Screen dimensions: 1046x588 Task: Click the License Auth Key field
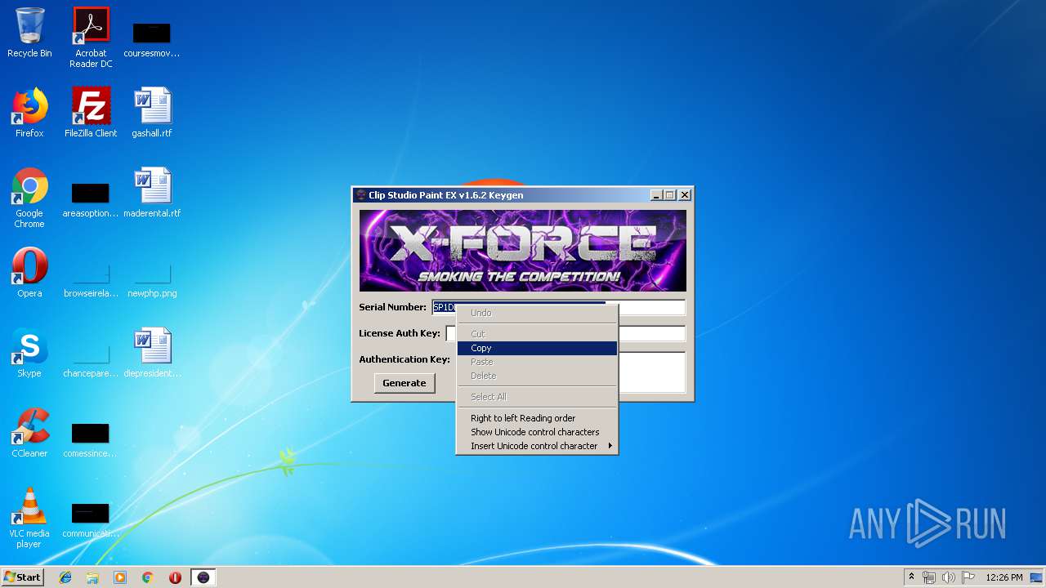[x=565, y=333]
